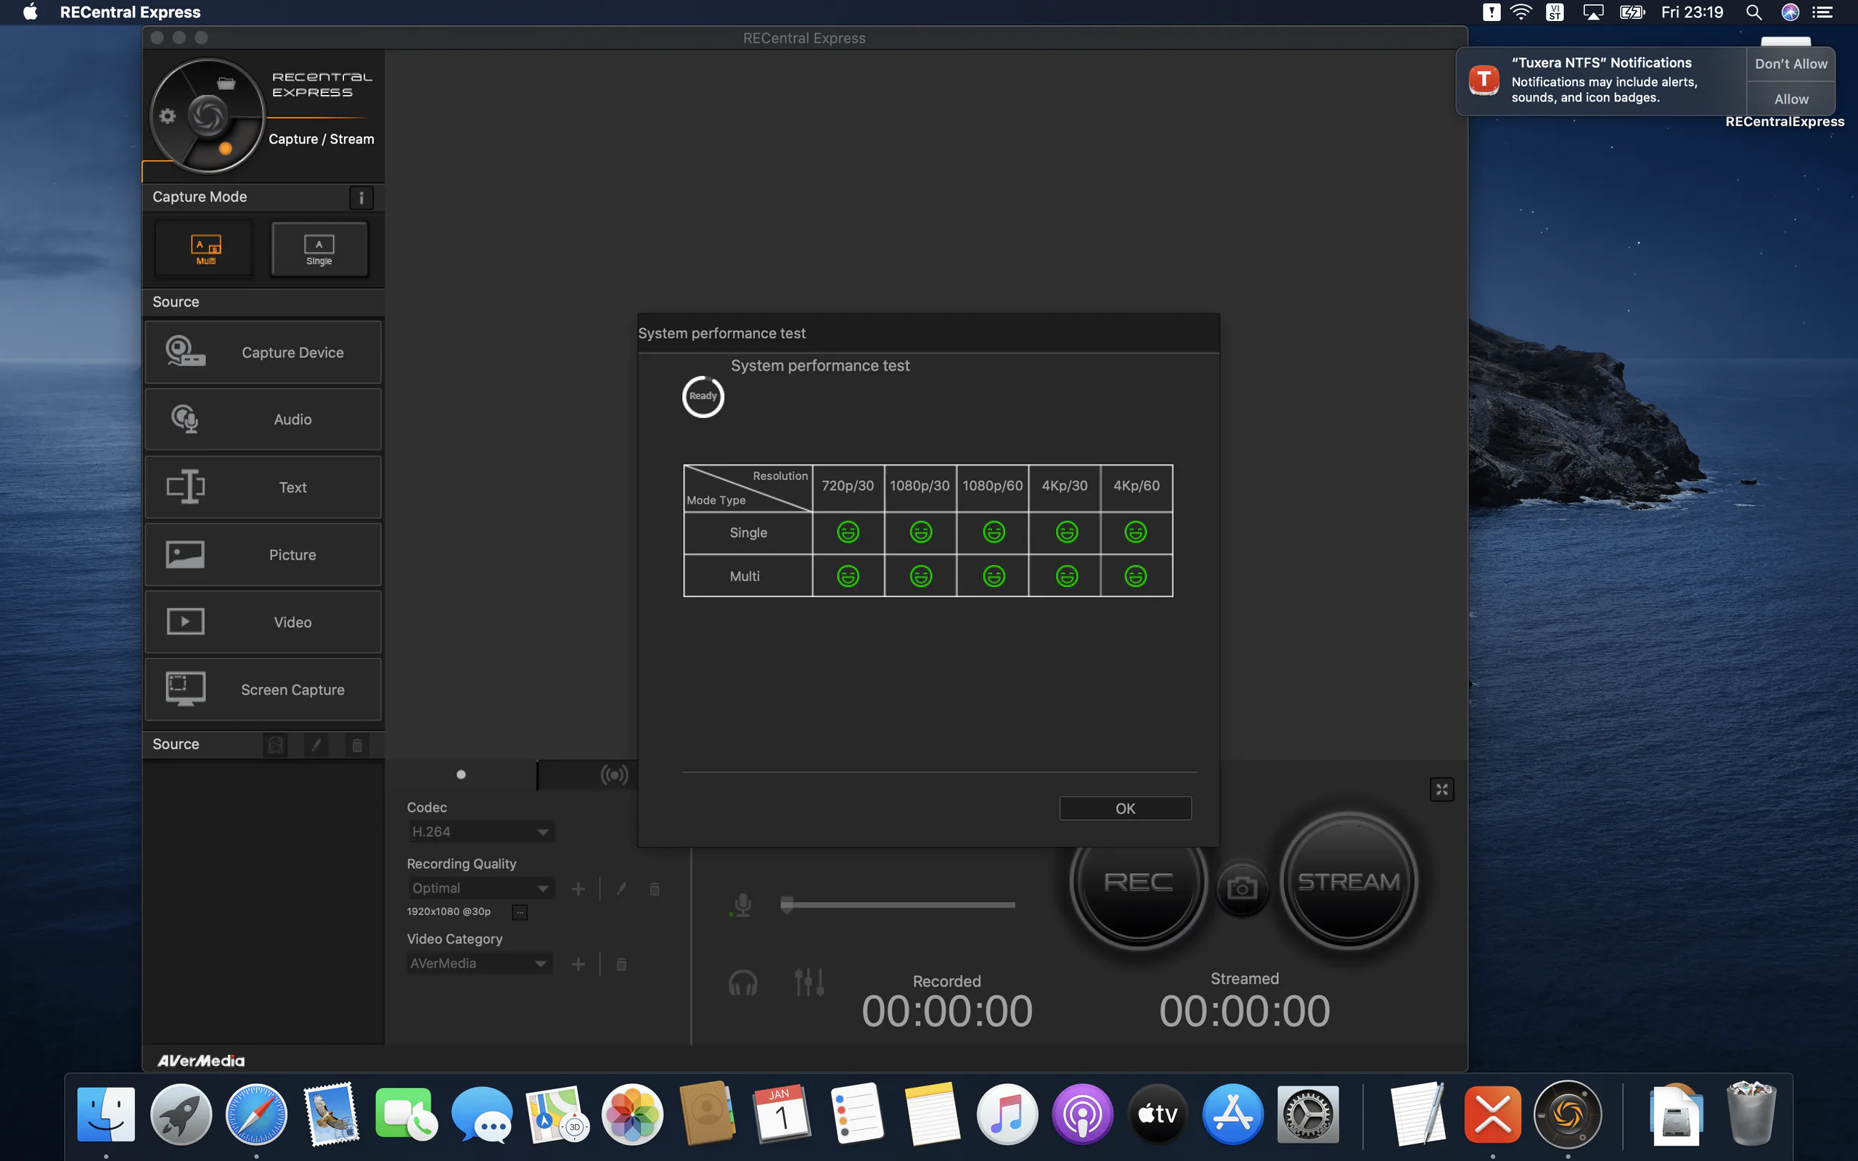This screenshot has width=1858, height=1161.
Task: Add a Screen Capture source
Action: 263,689
